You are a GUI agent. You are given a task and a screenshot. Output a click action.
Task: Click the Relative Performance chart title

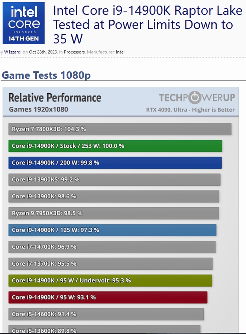55,98
